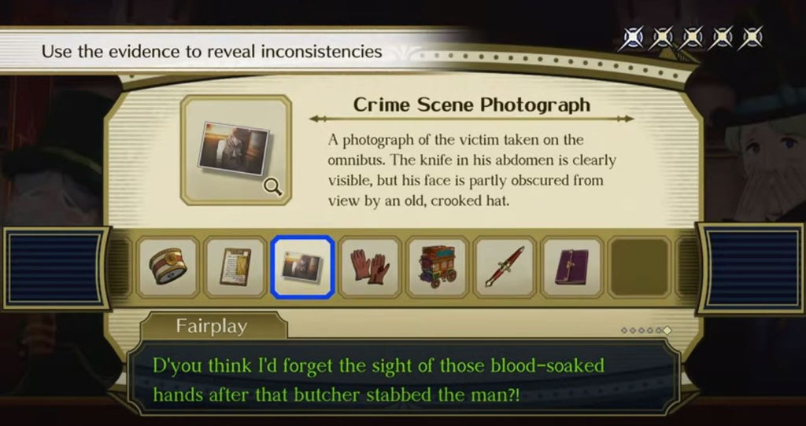Select the blood-stained leather gloves evidence
Viewport: 806px width, 426px height.
pos(370,267)
